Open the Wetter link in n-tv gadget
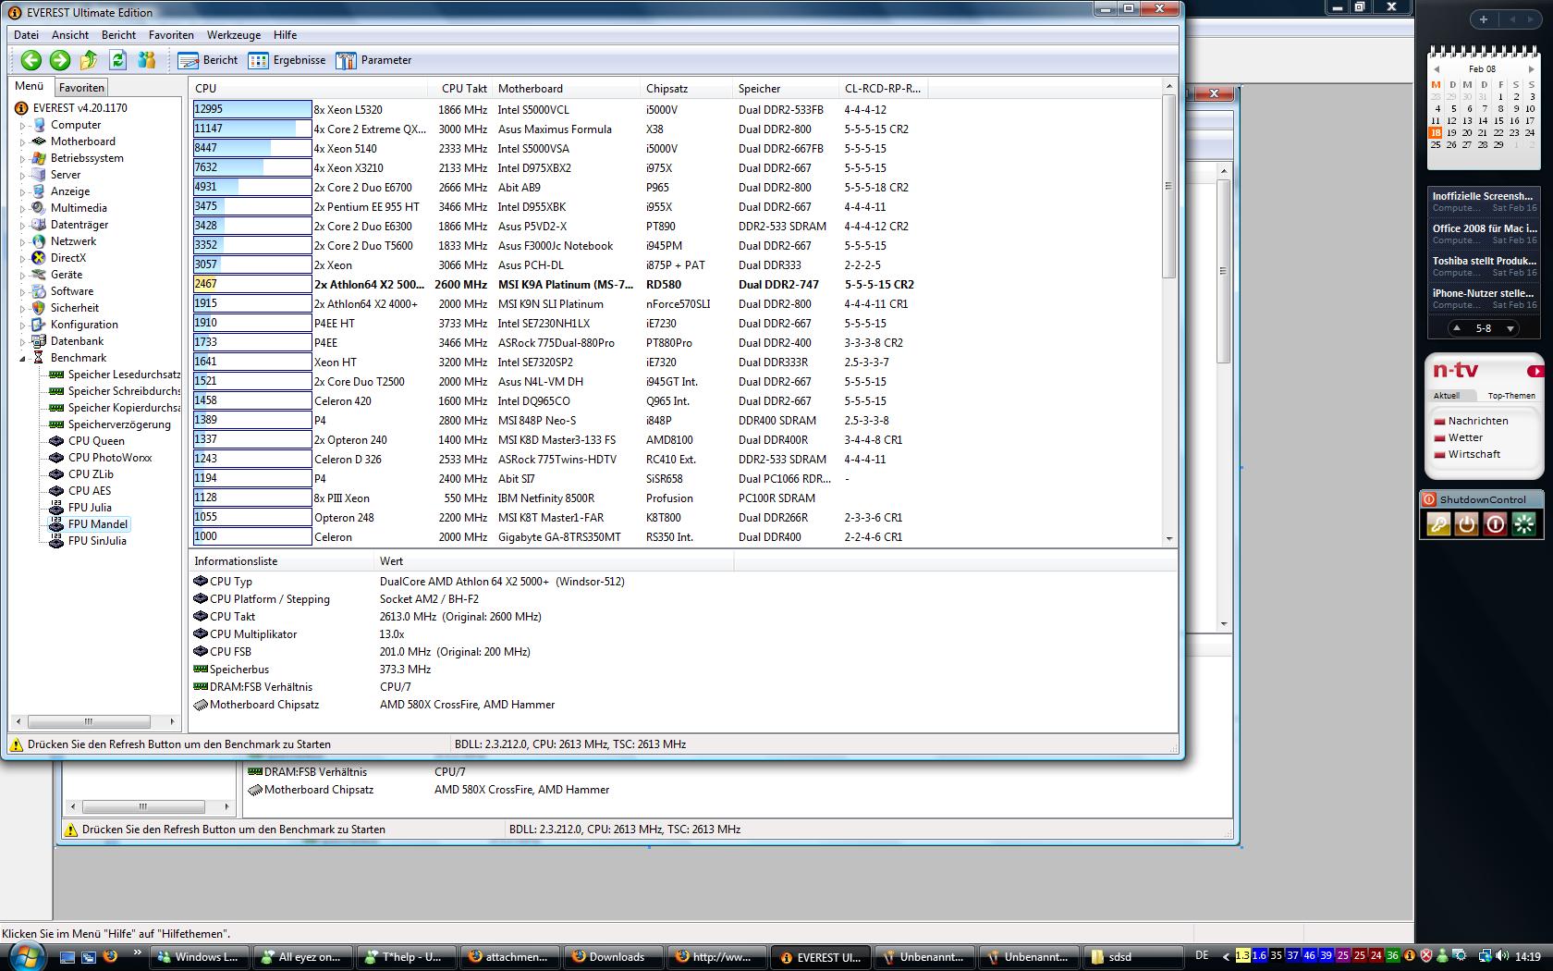1553x971 pixels. 1465,437
